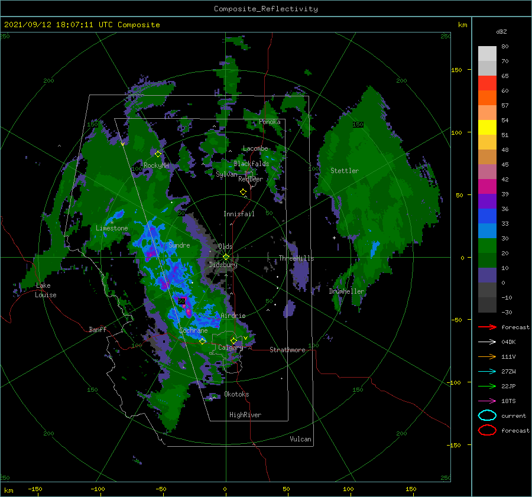Click the -150 label on the bottom km axis

pos(35,489)
